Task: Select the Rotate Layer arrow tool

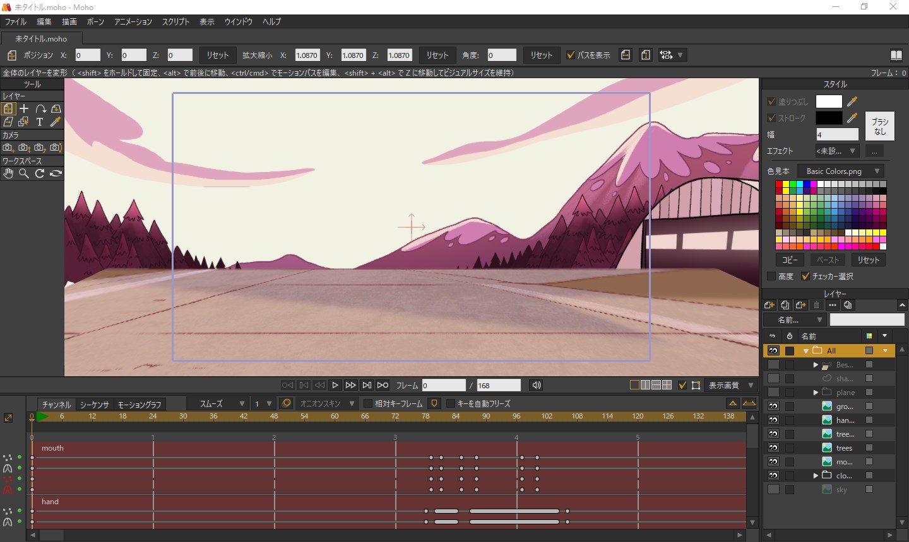Action: pyautogui.click(x=40, y=108)
